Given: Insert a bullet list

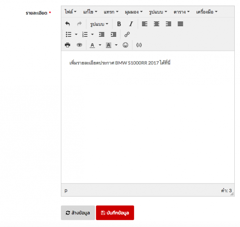Looking at the screenshot, I should coord(69,34).
